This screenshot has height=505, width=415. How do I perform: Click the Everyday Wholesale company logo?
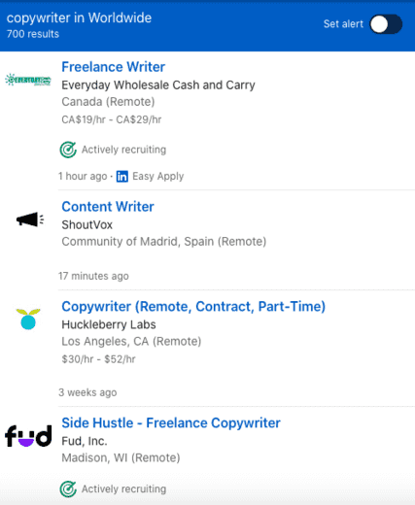pyautogui.click(x=28, y=80)
